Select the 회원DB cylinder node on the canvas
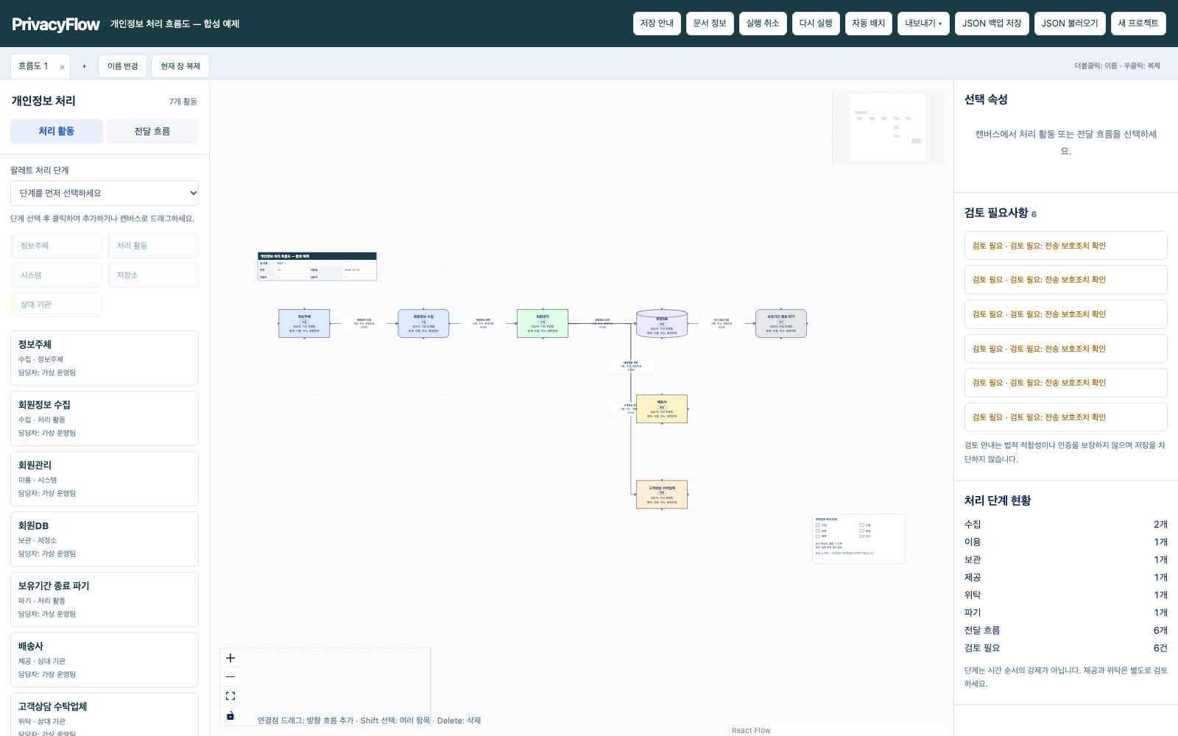The height and width of the screenshot is (736, 1178). 662,324
